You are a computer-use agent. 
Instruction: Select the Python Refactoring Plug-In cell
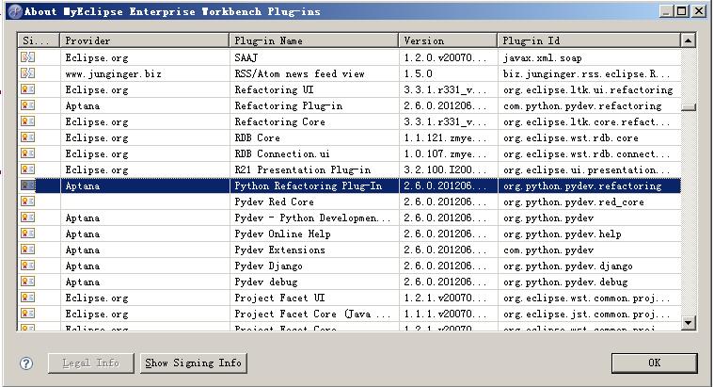(x=314, y=185)
